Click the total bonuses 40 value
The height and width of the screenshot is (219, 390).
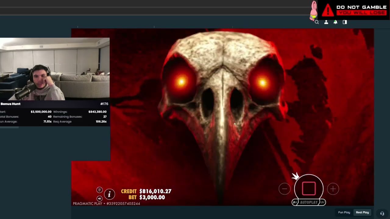click(x=50, y=116)
